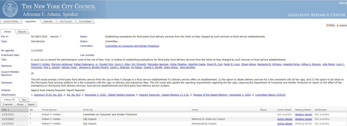Select the History (3) tab

[x=9, y=100]
